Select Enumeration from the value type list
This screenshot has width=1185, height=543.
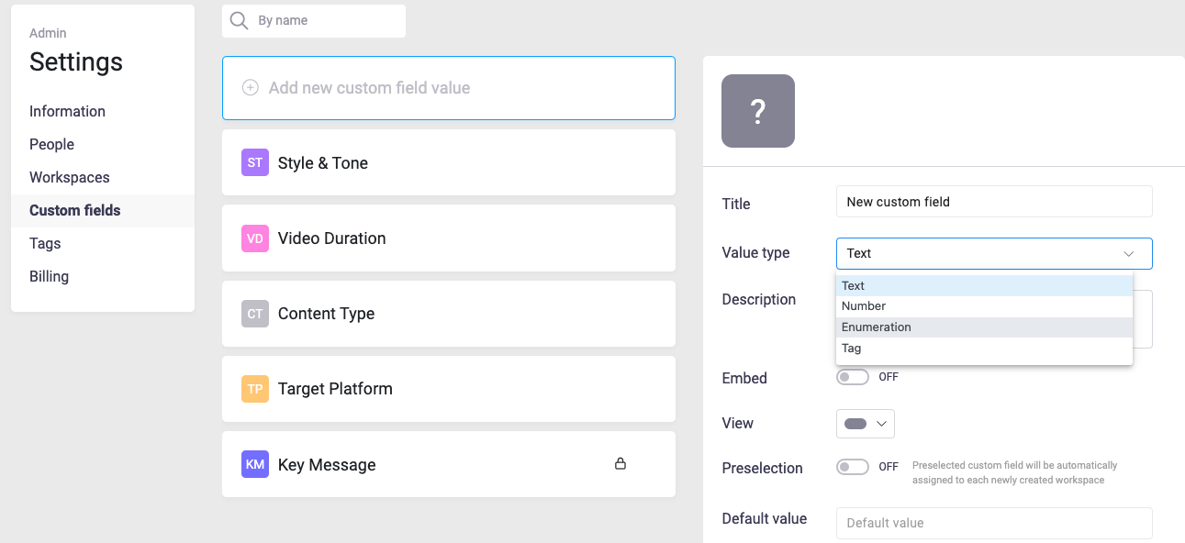(x=877, y=327)
